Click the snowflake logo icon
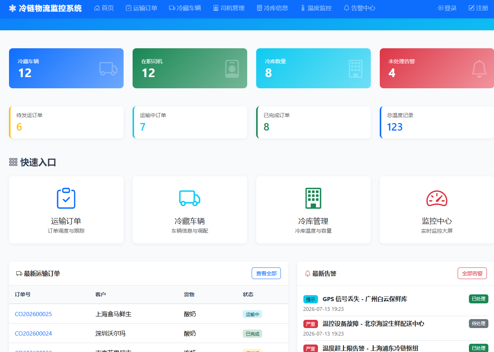Screen dimensions: 494x352 click(x=12, y=8)
